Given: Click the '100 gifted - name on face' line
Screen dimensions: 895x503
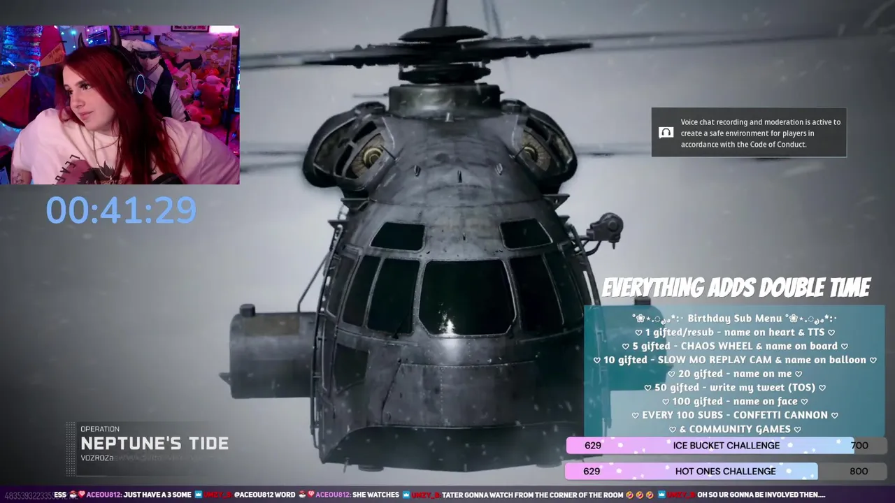Looking at the screenshot, I should click(x=735, y=401).
